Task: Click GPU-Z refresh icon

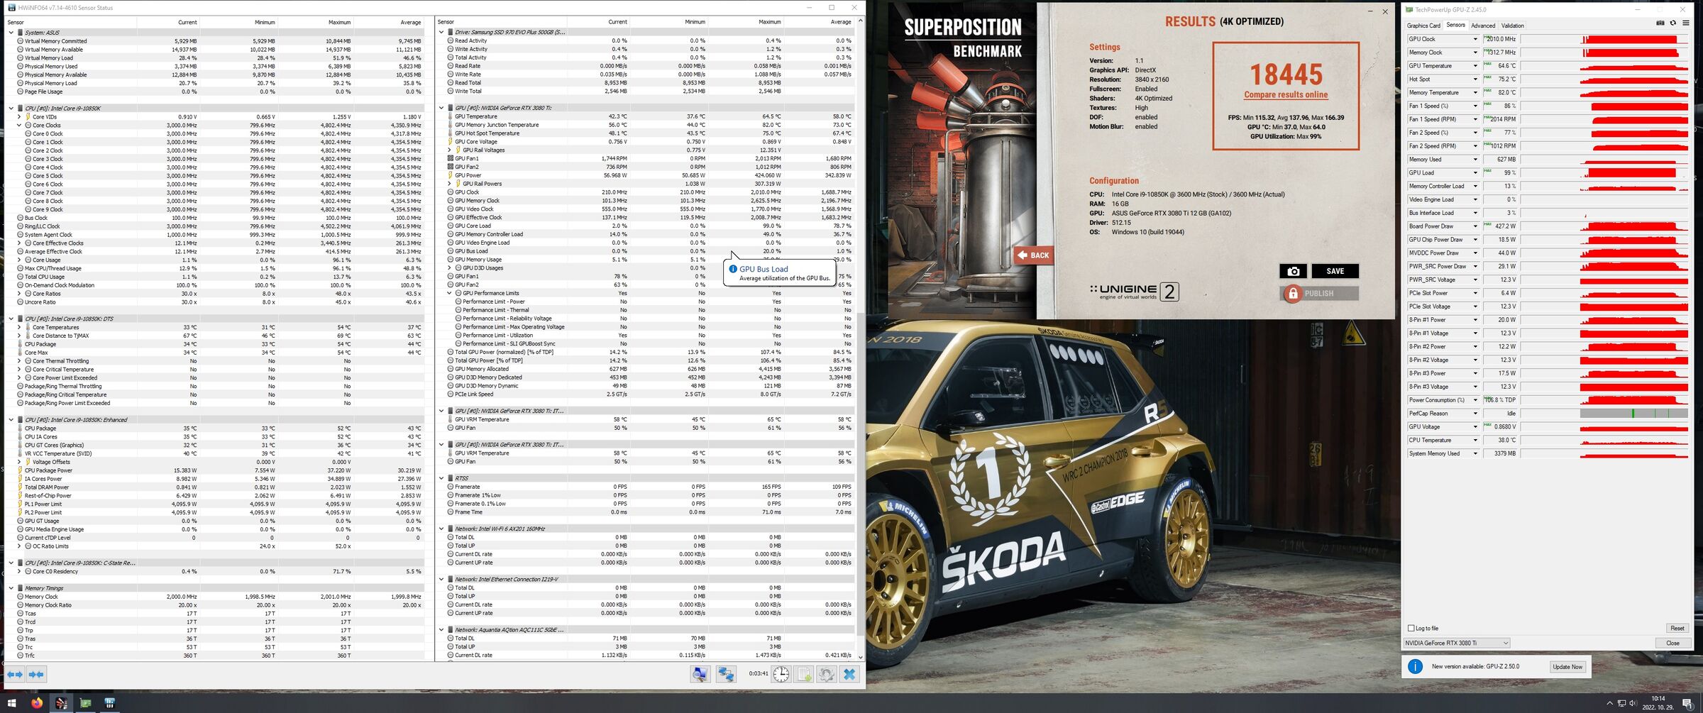Action: coord(1672,23)
